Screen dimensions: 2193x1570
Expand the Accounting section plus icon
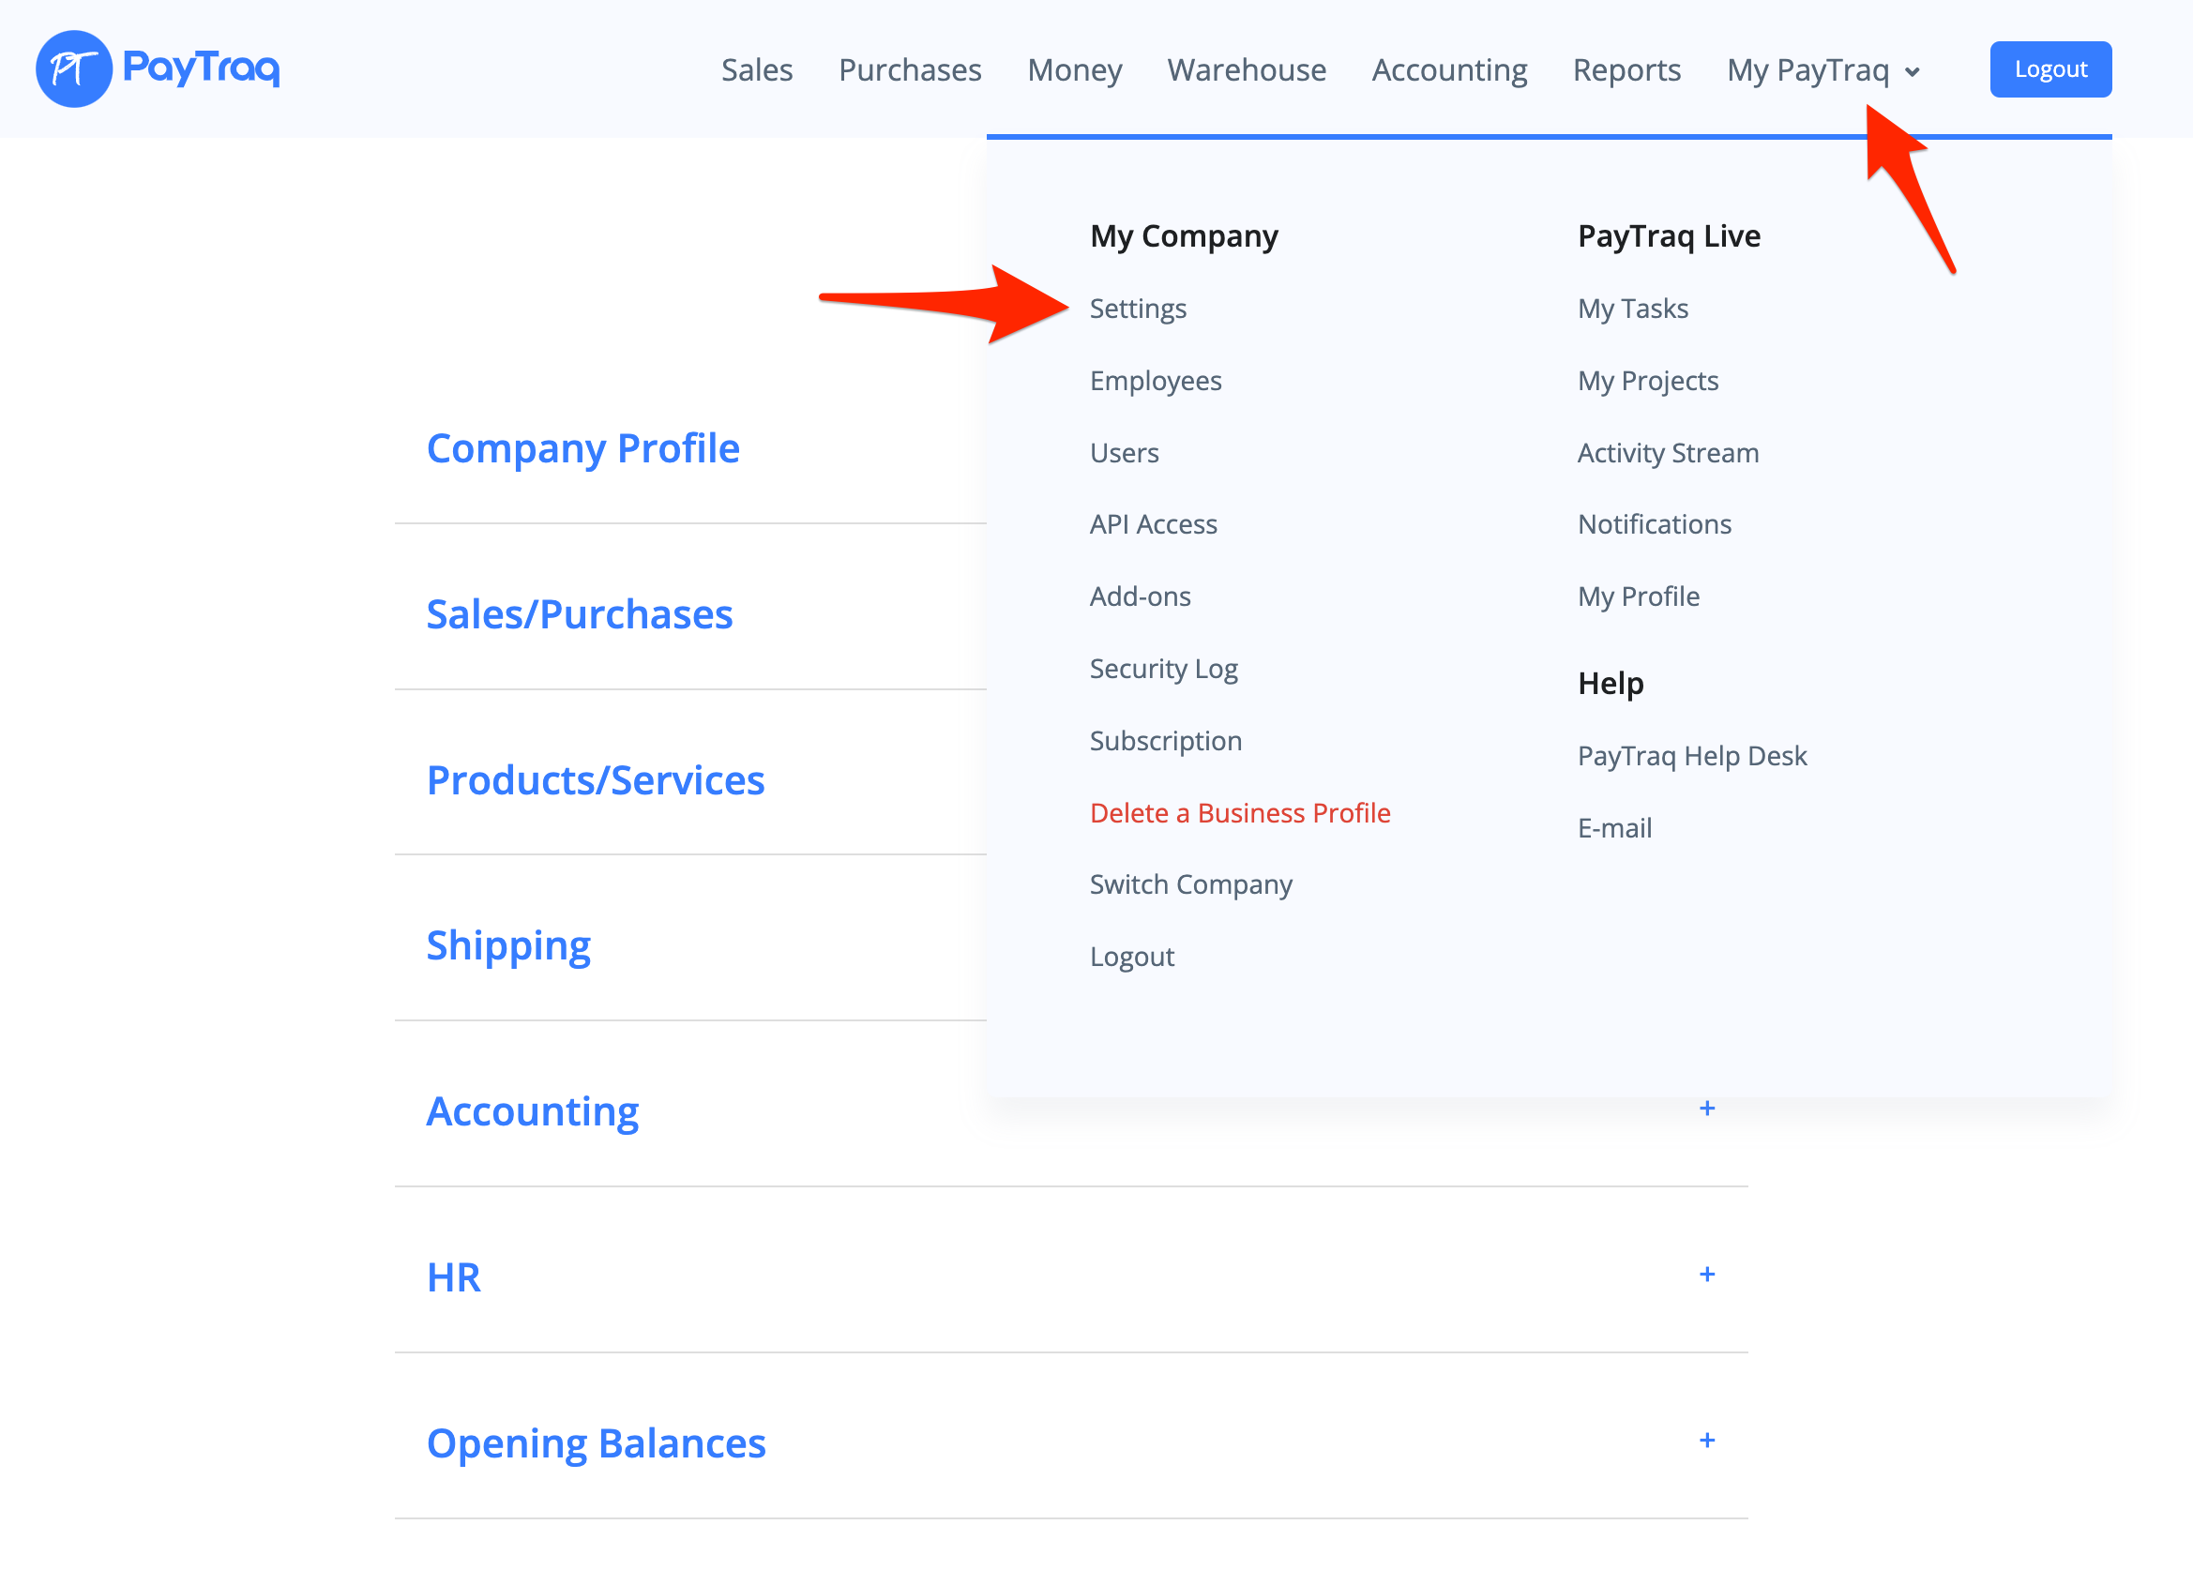[1706, 1108]
